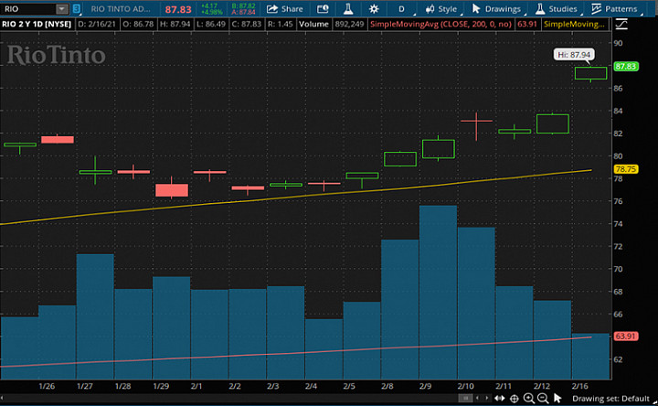This screenshot has width=658, height=406.
Task: Click the 2/12 green candlestick
Action: click(553, 123)
